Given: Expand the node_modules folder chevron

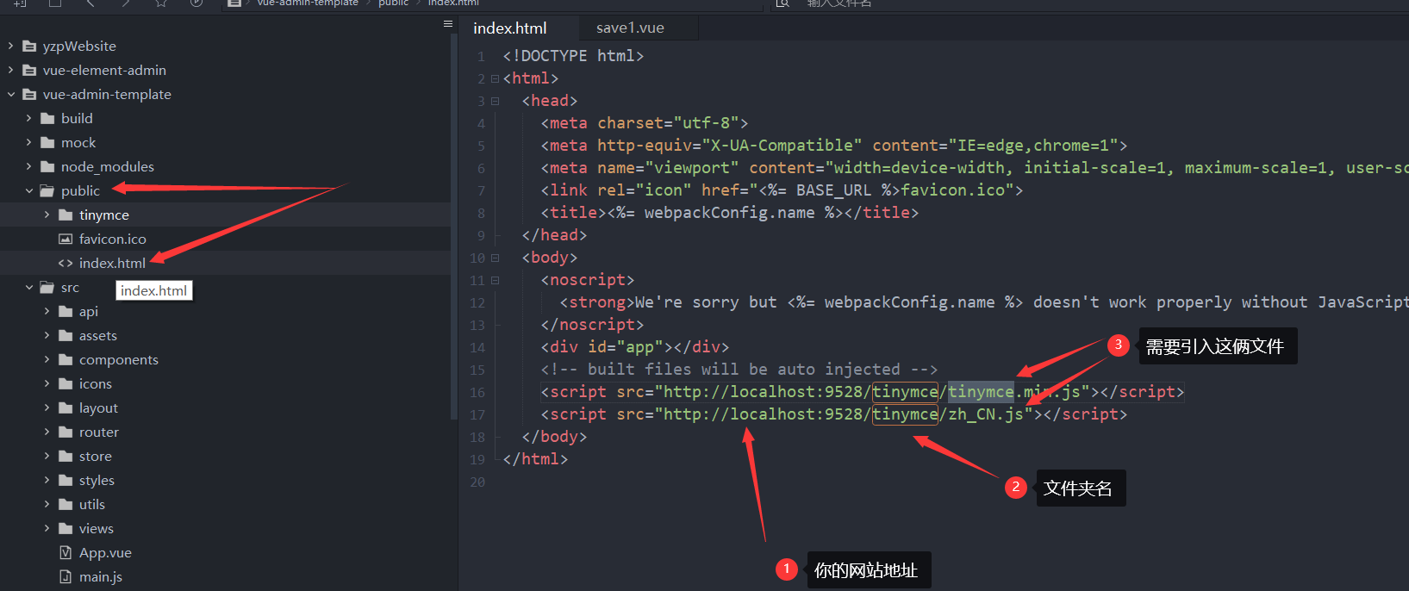Looking at the screenshot, I should tap(28, 166).
